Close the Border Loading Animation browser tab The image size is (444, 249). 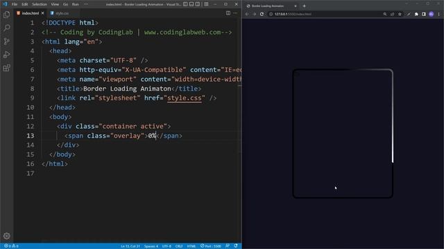coord(296,6)
